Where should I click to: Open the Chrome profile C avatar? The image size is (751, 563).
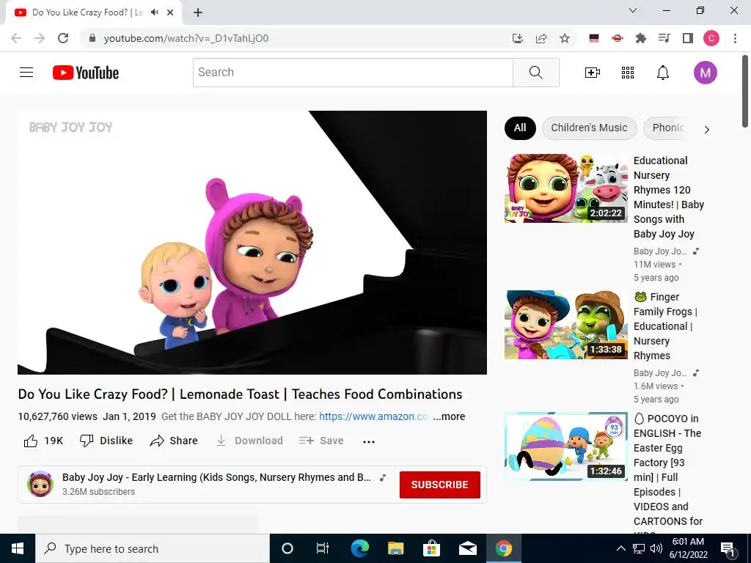(711, 38)
